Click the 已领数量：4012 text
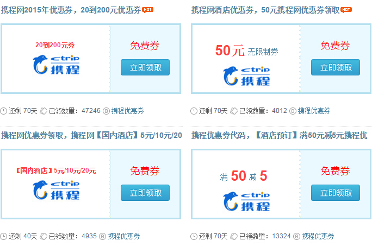This screenshot has height=247, width=372. 263,111
